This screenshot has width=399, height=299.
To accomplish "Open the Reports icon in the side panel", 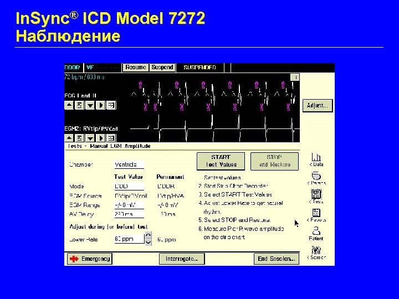I will 316,215.
